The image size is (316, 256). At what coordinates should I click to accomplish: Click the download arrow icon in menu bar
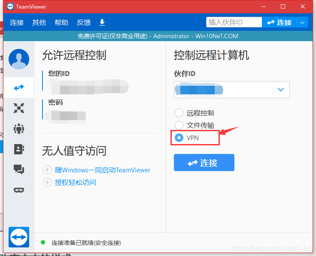tap(102, 22)
